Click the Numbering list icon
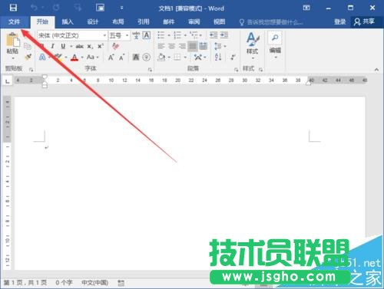Viewport: 384px width, 289px height. point(177,35)
